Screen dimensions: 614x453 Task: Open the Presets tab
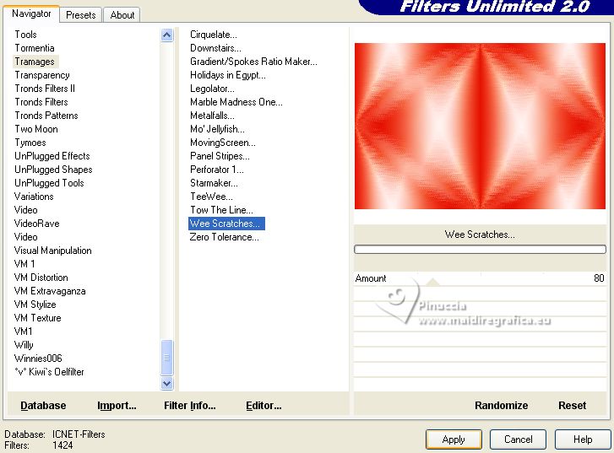[x=81, y=15]
